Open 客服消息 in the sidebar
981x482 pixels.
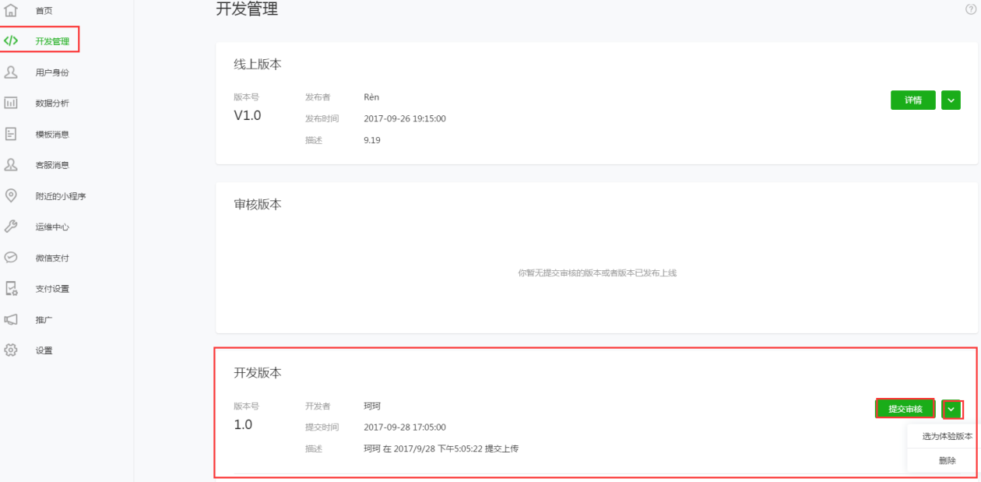pyautogui.click(x=52, y=165)
